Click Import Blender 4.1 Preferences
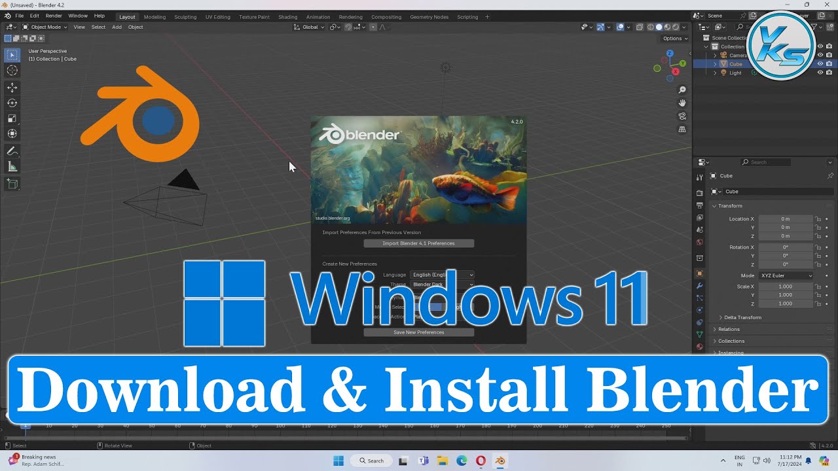This screenshot has width=838, height=471. point(420,243)
